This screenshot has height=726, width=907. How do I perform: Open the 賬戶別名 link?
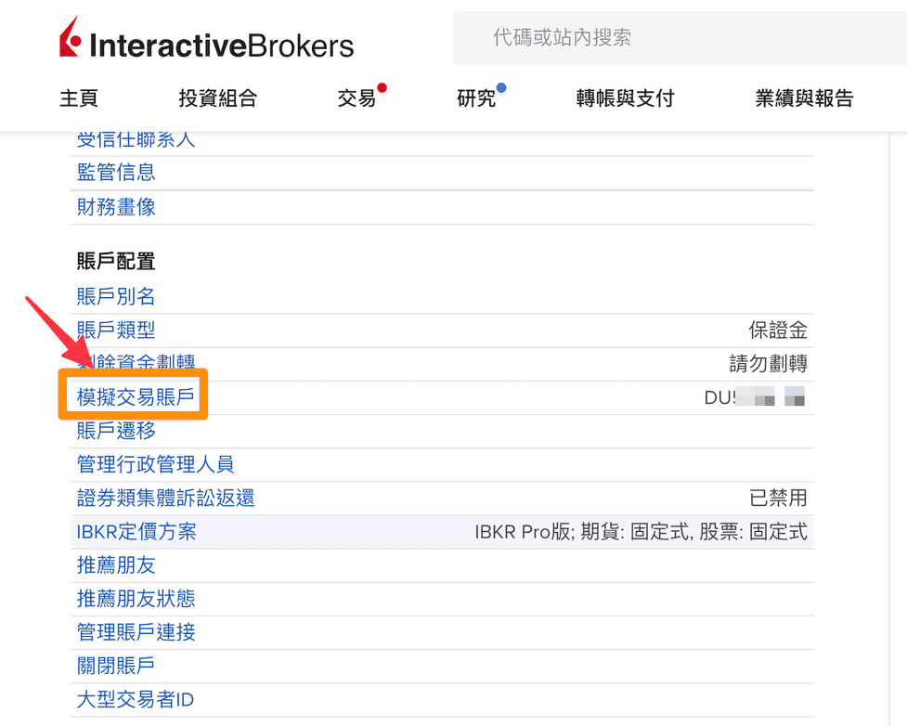pos(115,295)
